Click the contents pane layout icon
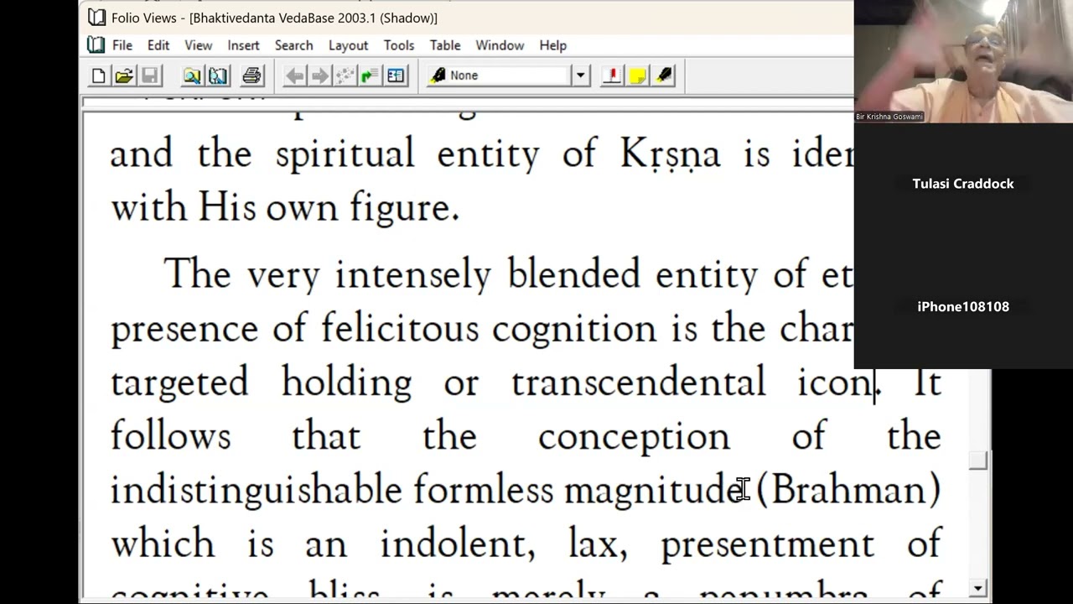The height and width of the screenshot is (604, 1073). (x=396, y=75)
